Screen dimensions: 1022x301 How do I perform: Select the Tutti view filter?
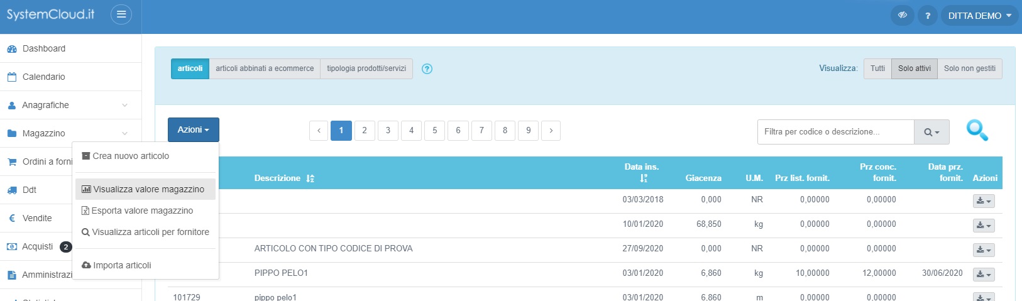point(877,68)
